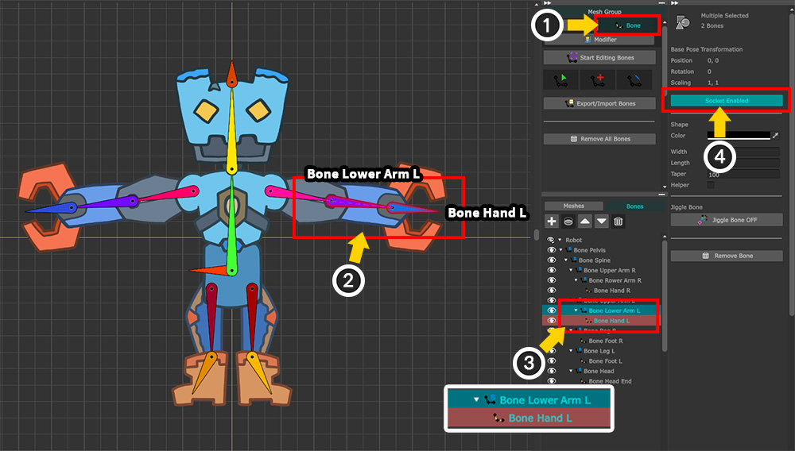Hide the Bone Pelvis using its eye icon

pos(551,250)
